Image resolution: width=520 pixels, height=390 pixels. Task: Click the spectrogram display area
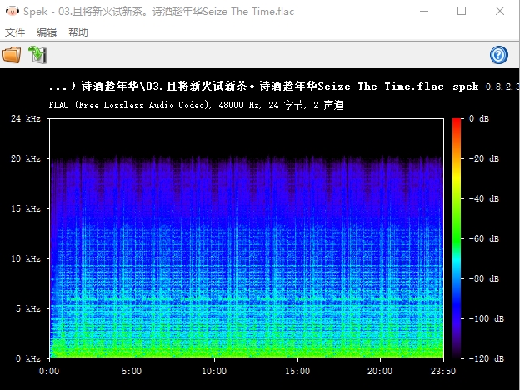coord(247,238)
